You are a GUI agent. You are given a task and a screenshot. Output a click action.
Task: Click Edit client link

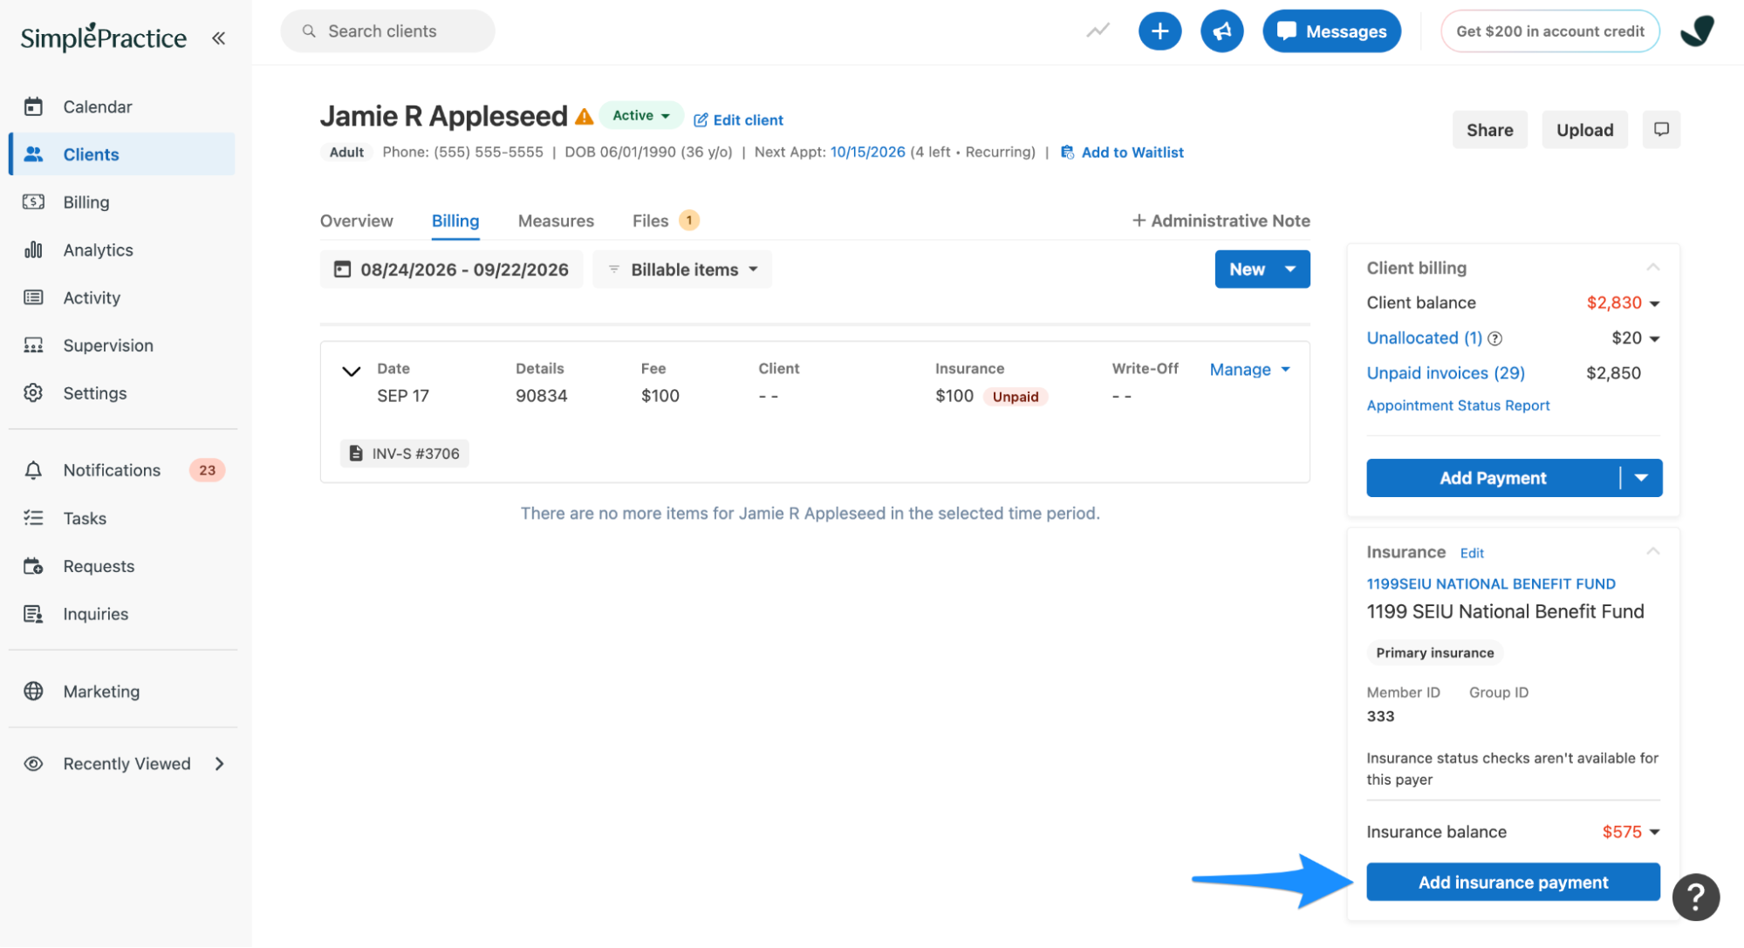[738, 120]
